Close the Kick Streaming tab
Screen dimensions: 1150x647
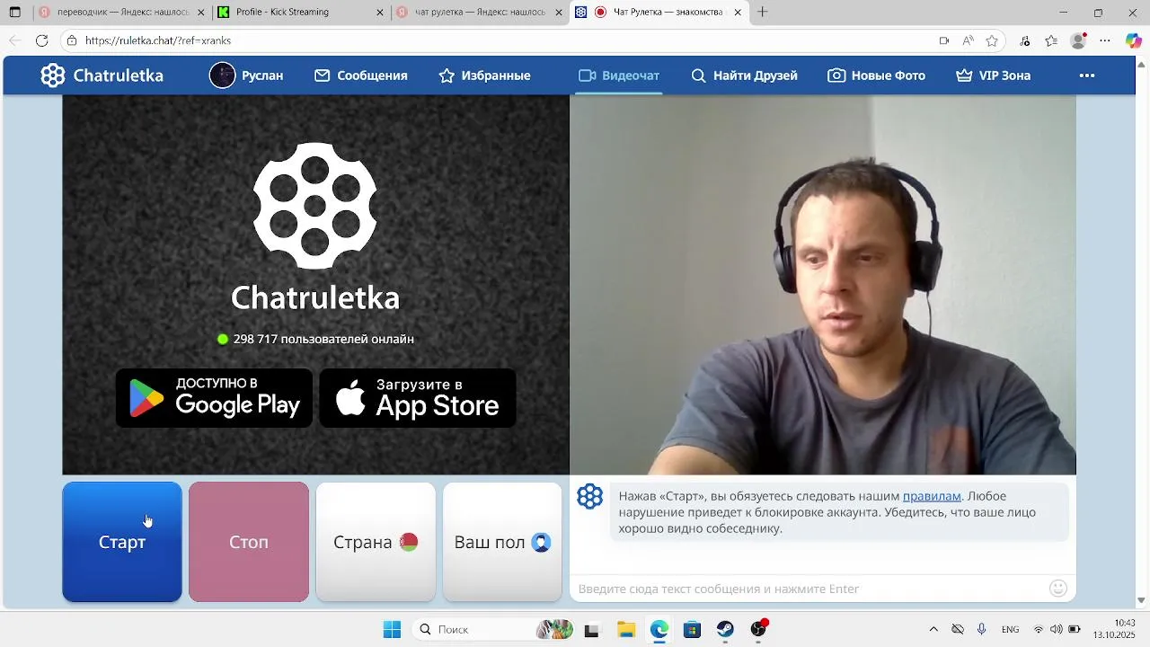pyautogui.click(x=380, y=13)
